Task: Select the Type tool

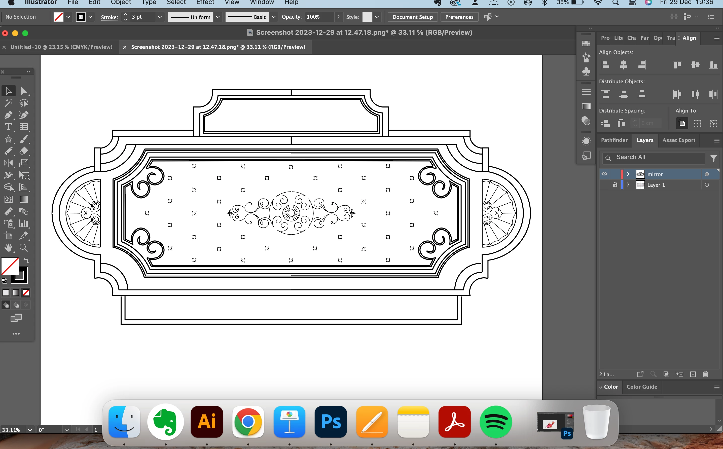Action: (x=8, y=127)
